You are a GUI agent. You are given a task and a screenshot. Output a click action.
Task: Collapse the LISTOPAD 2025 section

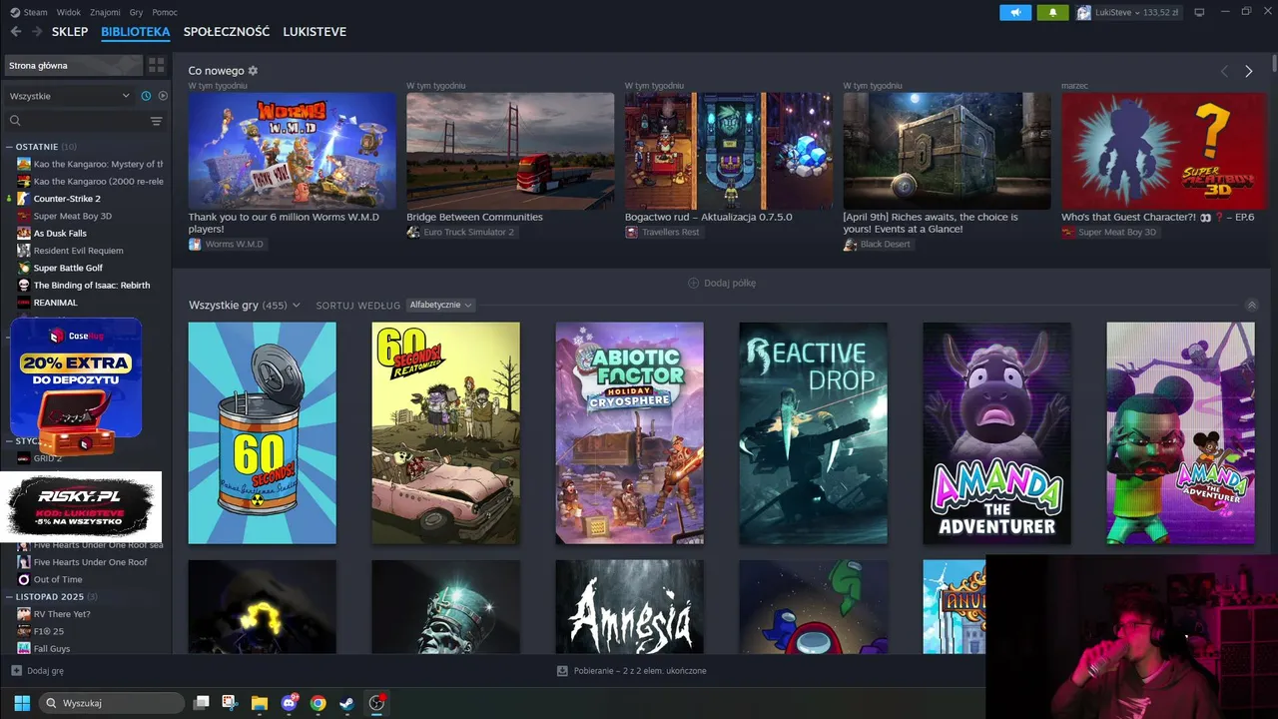pos(9,596)
